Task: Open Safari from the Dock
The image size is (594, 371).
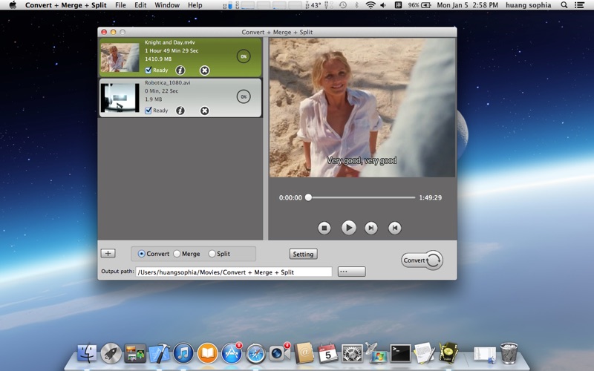Action: [x=255, y=353]
